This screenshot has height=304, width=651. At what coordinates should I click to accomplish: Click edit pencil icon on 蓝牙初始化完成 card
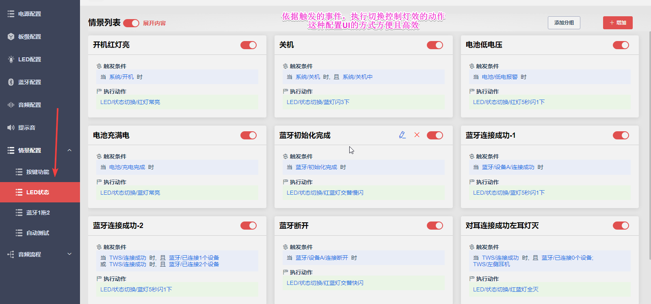tap(402, 135)
